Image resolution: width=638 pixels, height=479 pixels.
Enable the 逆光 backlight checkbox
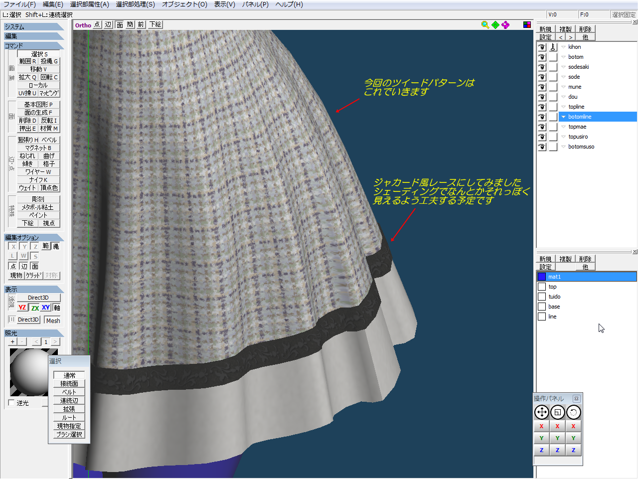pos(11,403)
